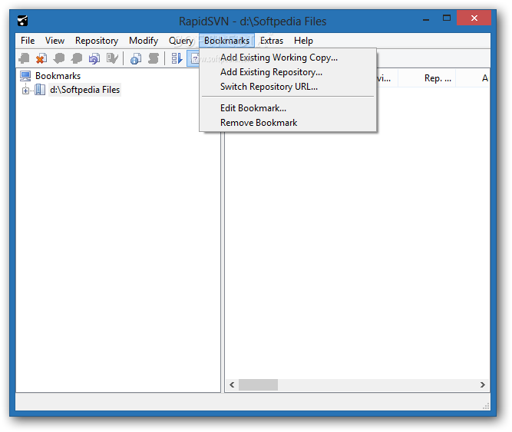
Task: Toggle the highlighted question-mark document toolbar button
Action: (x=193, y=59)
